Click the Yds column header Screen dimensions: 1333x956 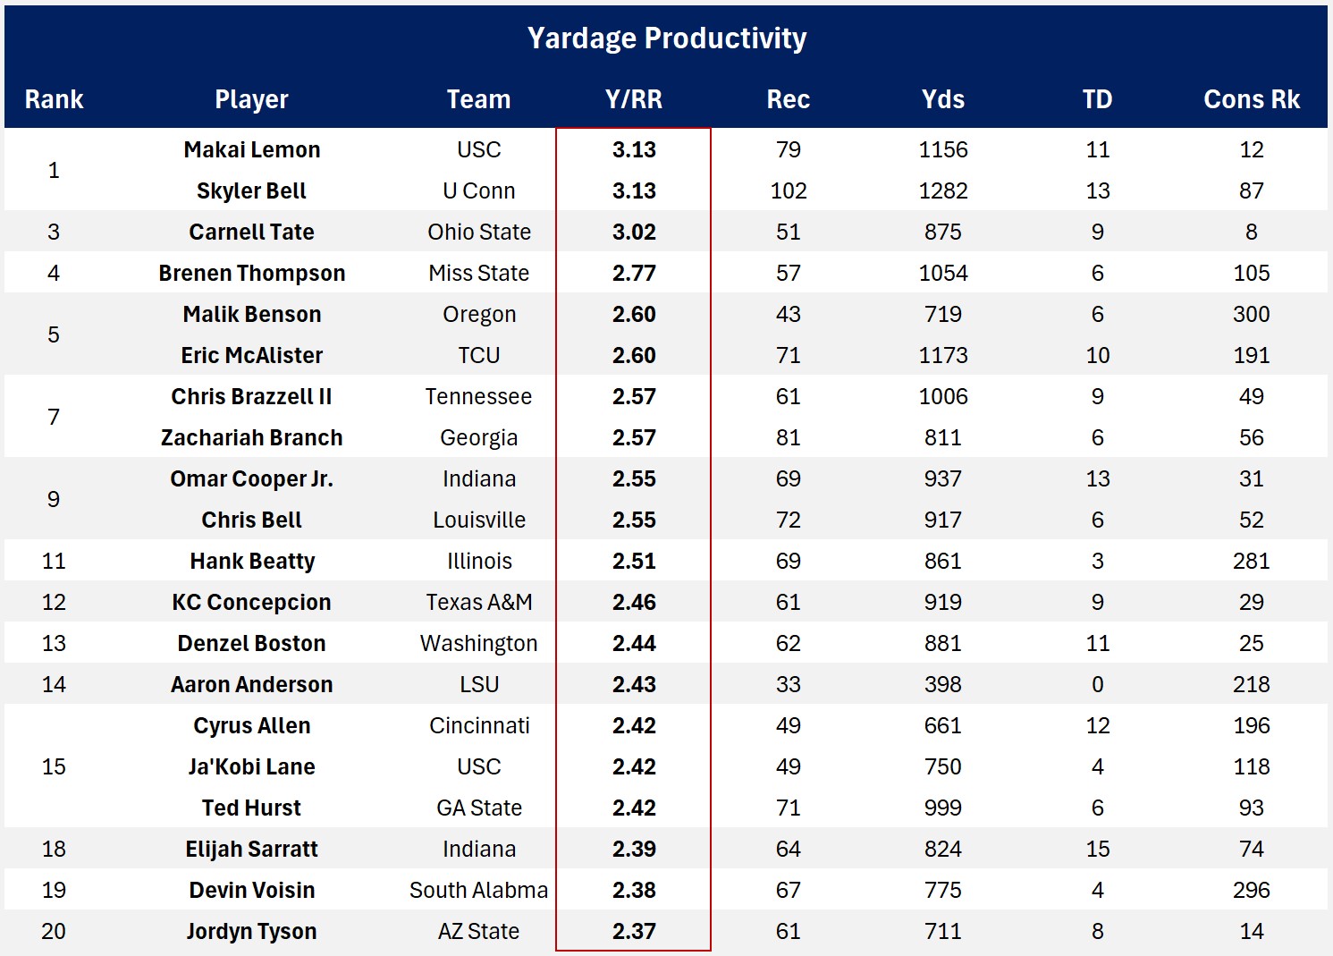(942, 99)
